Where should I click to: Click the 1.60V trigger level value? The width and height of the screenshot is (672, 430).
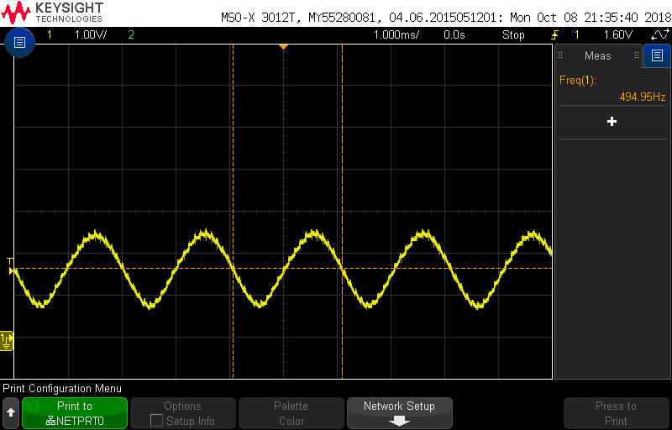click(x=618, y=34)
